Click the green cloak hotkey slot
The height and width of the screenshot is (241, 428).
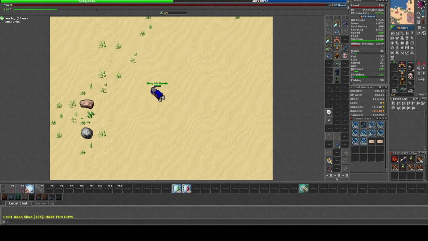[337, 80]
